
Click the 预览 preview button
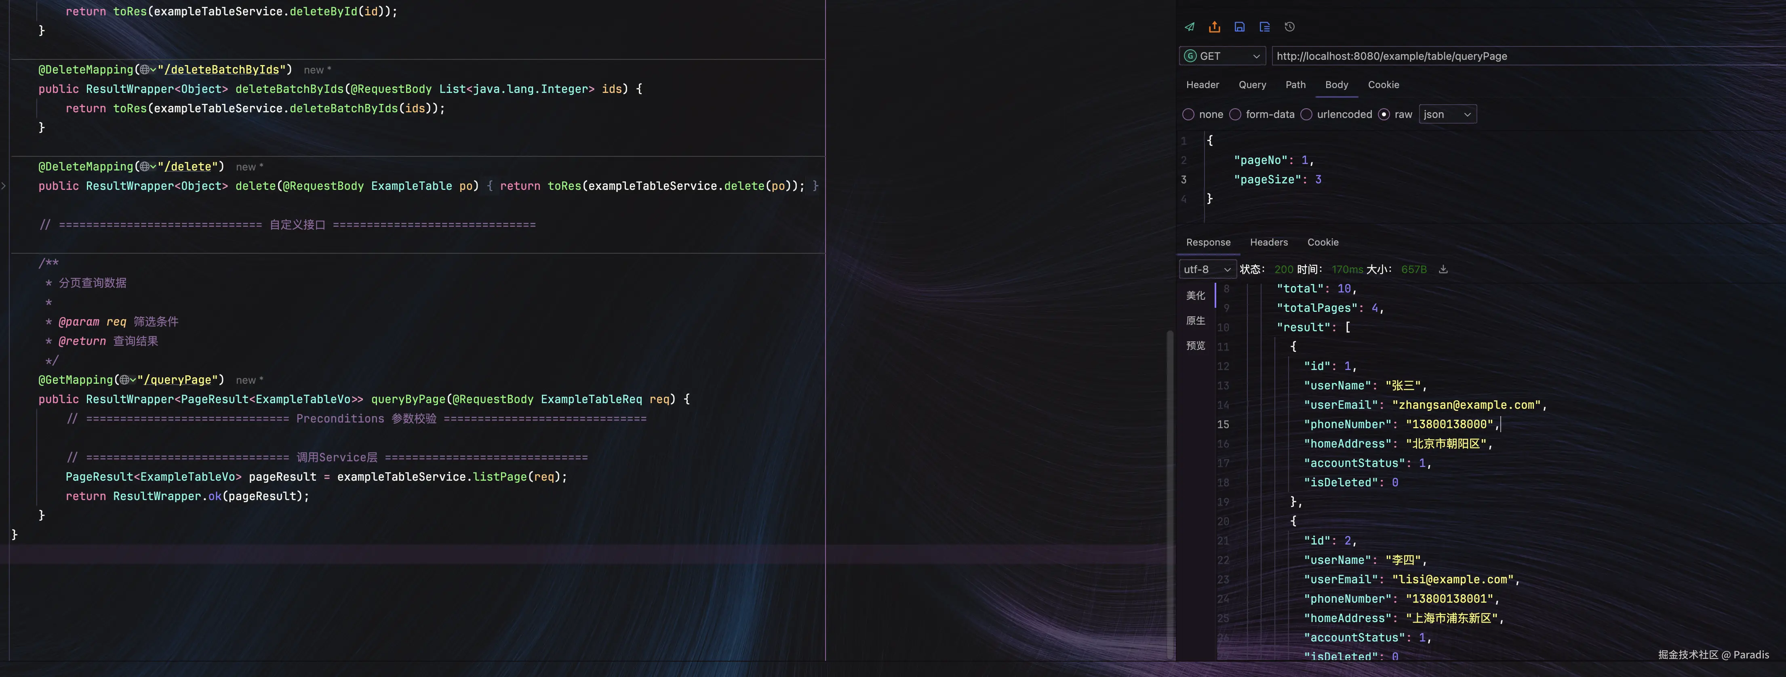[x=1195, y=346]
